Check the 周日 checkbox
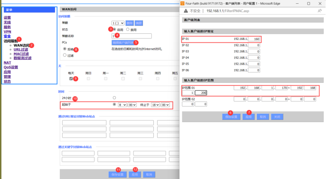This screenshot has width=326, height=179. (88, 78)
